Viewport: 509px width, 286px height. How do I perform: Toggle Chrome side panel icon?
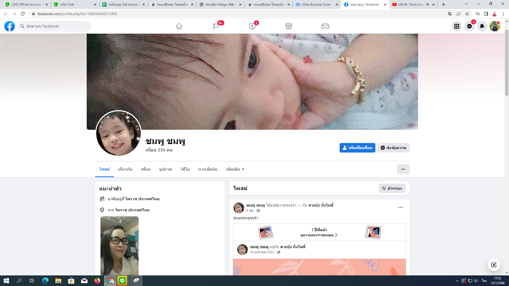(486, 14)
